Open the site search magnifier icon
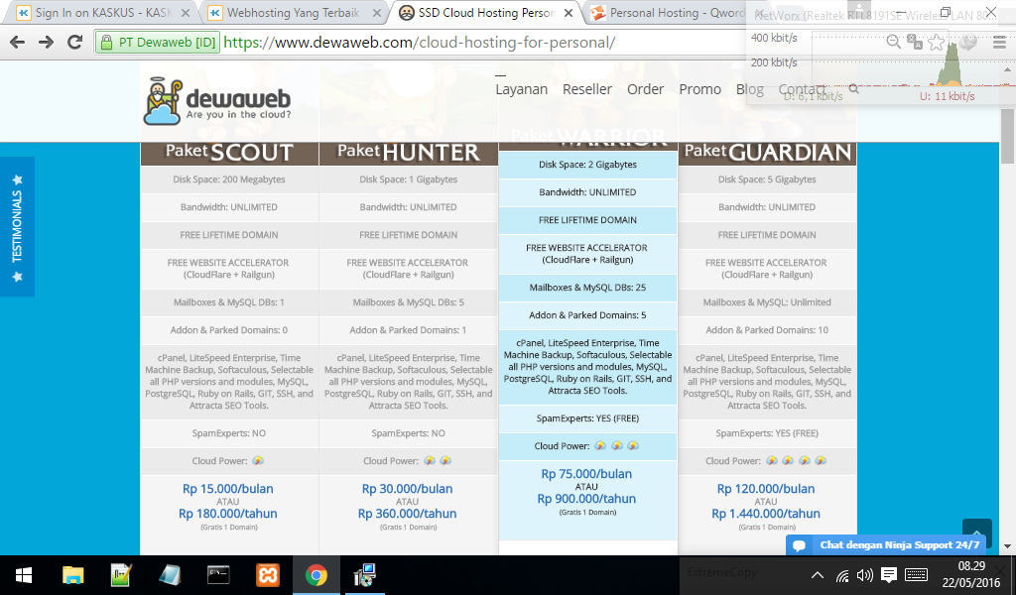 854,88
